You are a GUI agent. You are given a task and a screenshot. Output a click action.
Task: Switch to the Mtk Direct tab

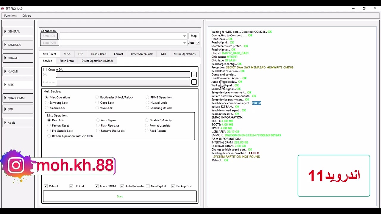(49, 54)
